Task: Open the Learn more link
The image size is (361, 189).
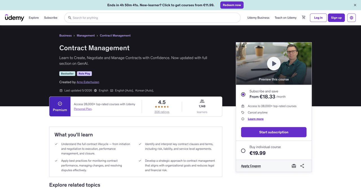Action: click(x=256, y=119)
